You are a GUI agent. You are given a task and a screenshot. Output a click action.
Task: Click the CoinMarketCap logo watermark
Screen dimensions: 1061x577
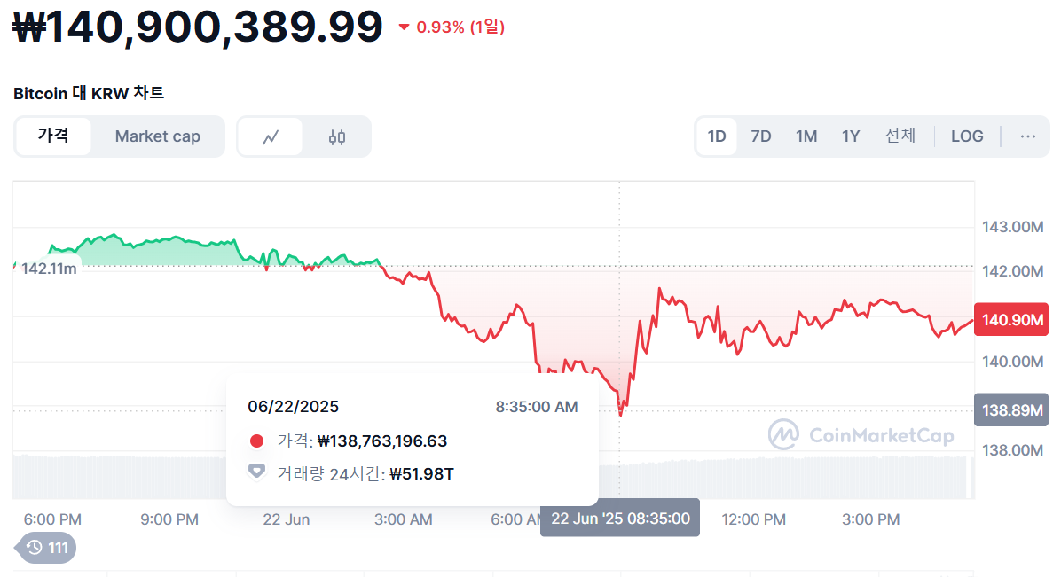click(861, 434)
